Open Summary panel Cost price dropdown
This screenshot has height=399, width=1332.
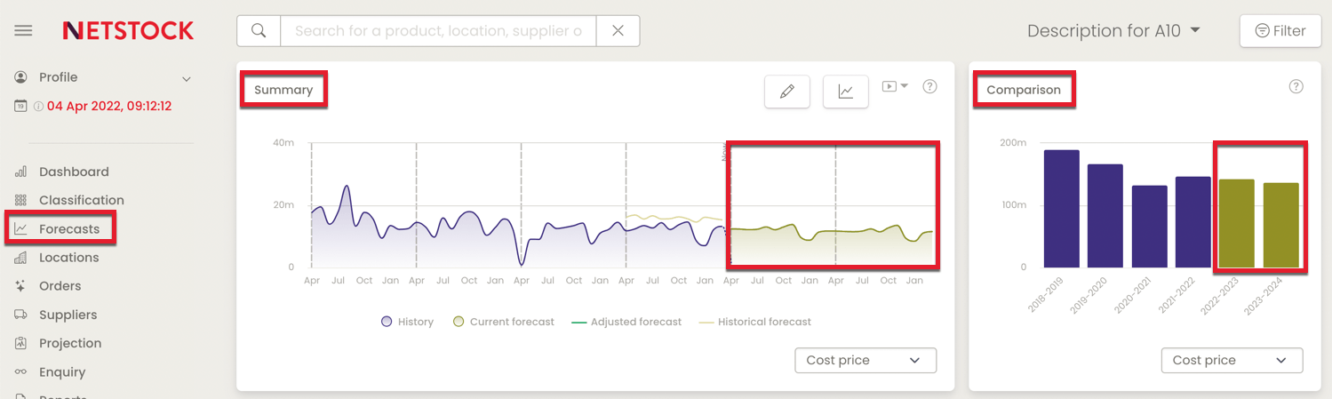click(x=865, y=360)
